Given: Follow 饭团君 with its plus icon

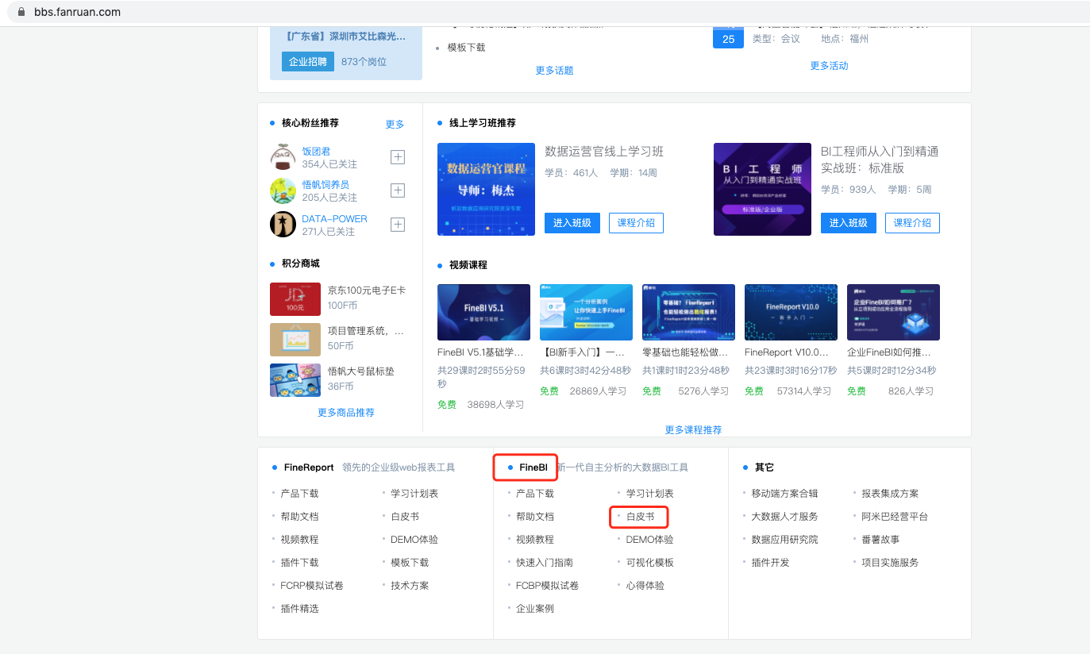Looking at the screenshot, I should 398,157.
